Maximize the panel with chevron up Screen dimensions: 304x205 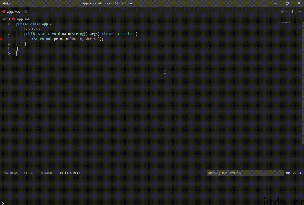(294, 173)
